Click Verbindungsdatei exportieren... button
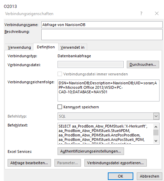This screenshot has width=164, height=181. tap(115, 163)
